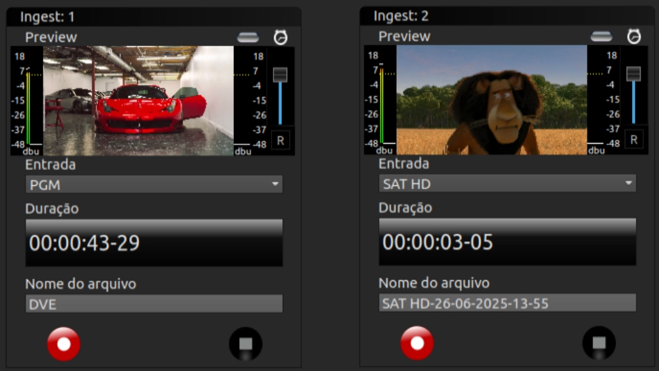659x371 pixels.
Task: Click the Duração label in Ingest 1
Action: click(51, 208)
